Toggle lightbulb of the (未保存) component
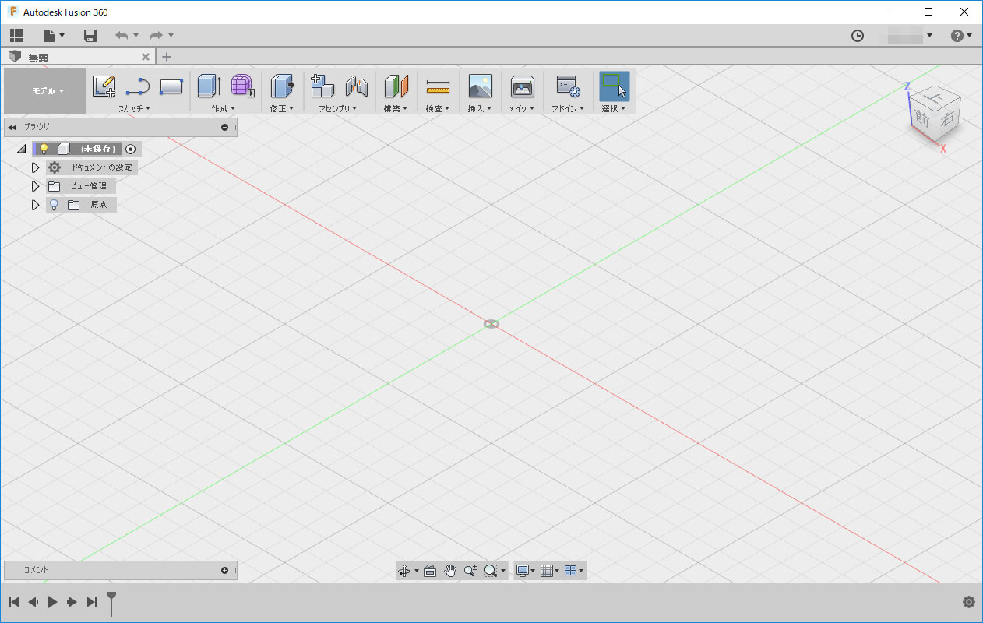 pyautogui.click(x=44, y=149)
